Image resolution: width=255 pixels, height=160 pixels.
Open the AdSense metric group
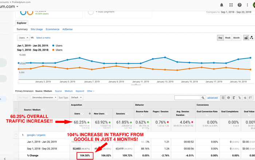pos(67,29)
